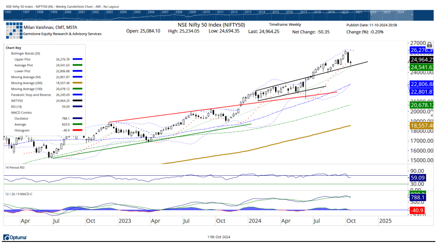Click the 24,541.6 green average price tag
Image resolution: width=440 pixels, height=247 pixels.
point(421,67)
